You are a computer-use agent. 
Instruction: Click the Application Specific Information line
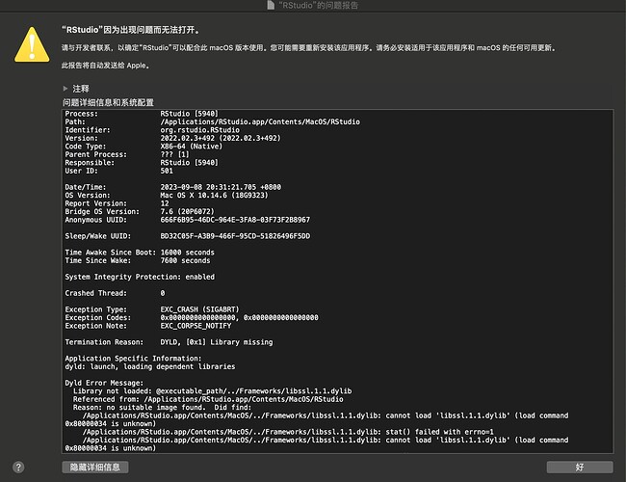click(x=133, y=359)
